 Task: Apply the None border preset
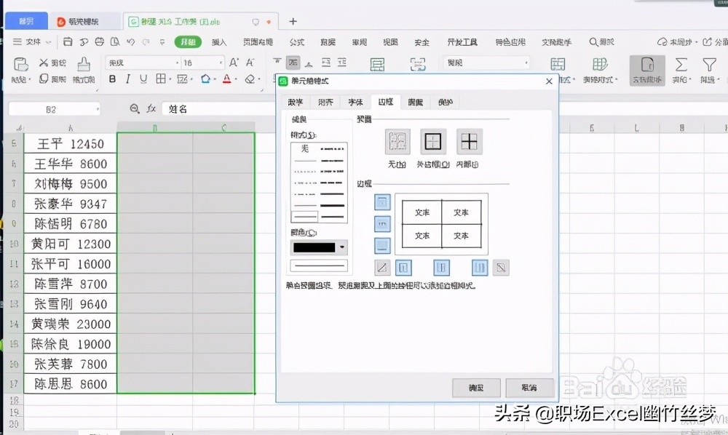[x=397, y=143]
